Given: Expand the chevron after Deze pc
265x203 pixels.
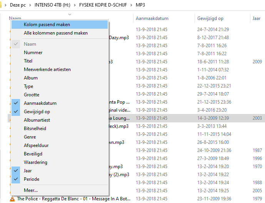Looking at the screenshot, I should point(30,5).
